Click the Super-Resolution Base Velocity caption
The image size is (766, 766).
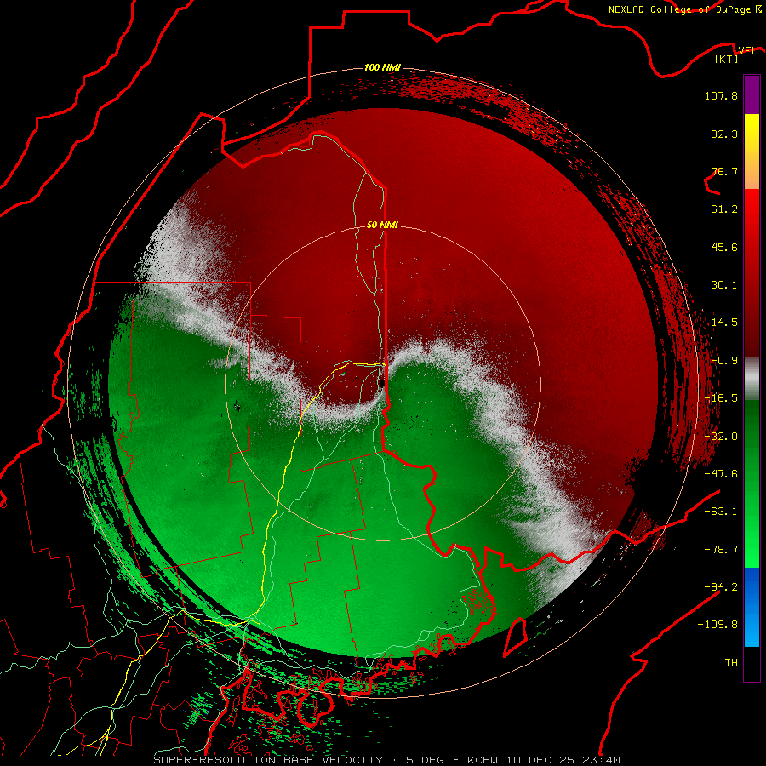pyautogui.click(x=387, y=760)
